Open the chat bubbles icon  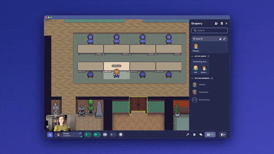point(201,134)
